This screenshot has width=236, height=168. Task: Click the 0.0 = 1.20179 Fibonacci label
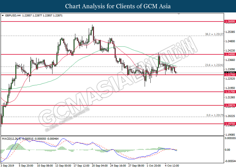(x=215, y=115)
